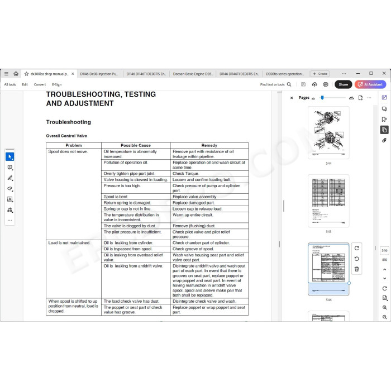Viewport: 391px width, 391px height.
Task: Close the dx300lca shop manual tab
Action: pos(73,74)
